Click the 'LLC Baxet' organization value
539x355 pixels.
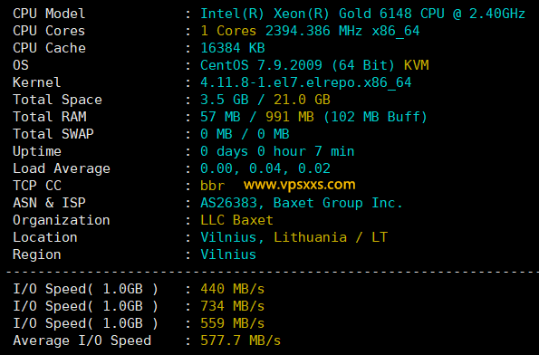pyautogui.click(x=236, y=220)
